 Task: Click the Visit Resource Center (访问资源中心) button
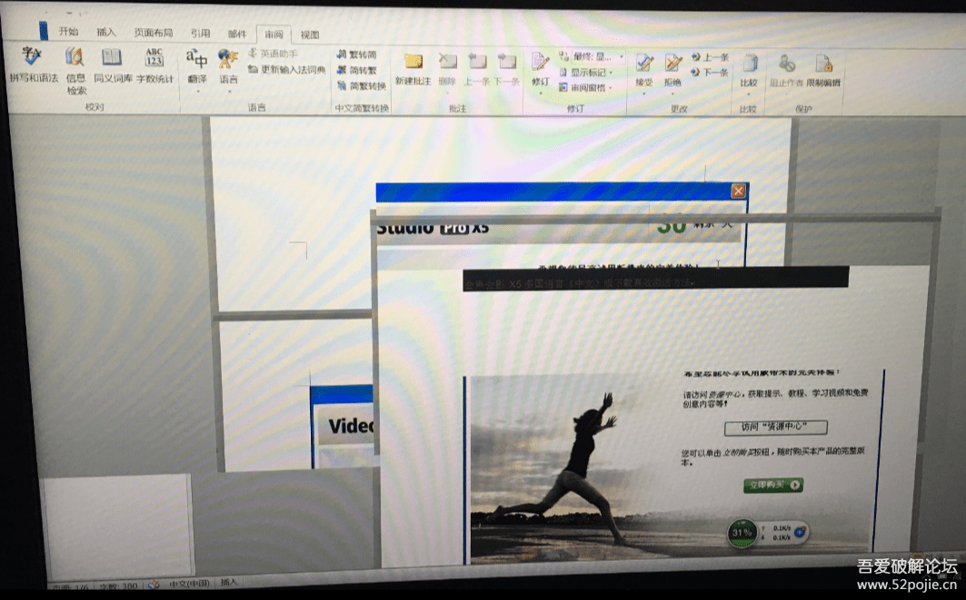point(775,427)
